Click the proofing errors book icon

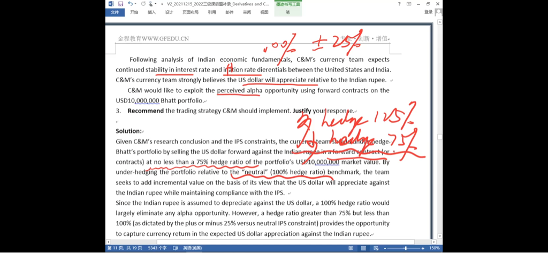[x=176, y=248]
